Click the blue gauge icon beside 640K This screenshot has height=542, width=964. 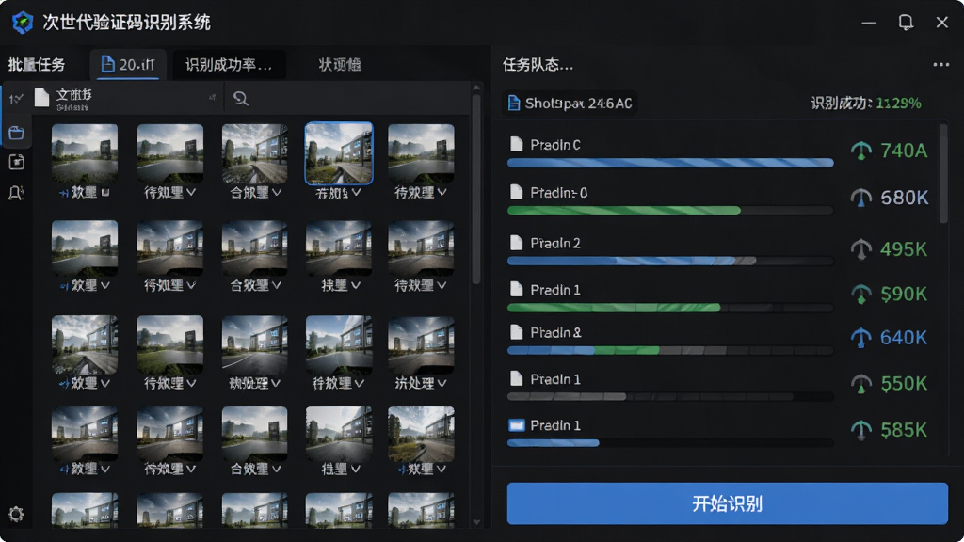(860, 338)
